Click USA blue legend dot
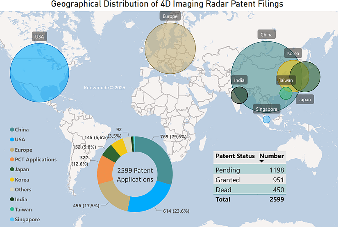338x227 pixels. (12, 139)
